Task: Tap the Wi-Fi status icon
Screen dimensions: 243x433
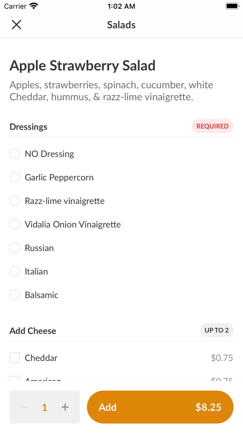Action: click(34, 6)
